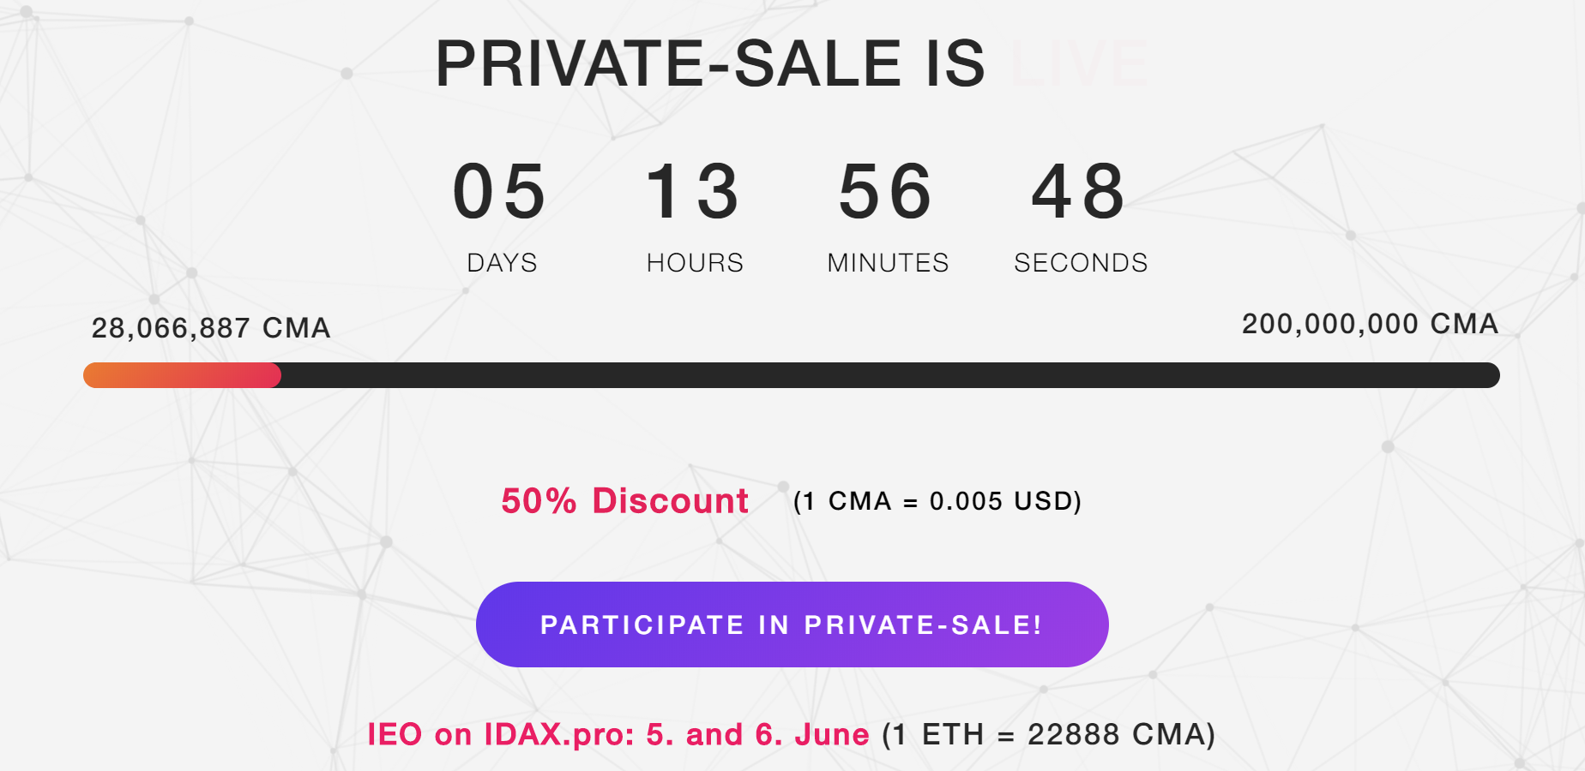Click the SECONDS label under the countdown

[x=1081, y=263]
